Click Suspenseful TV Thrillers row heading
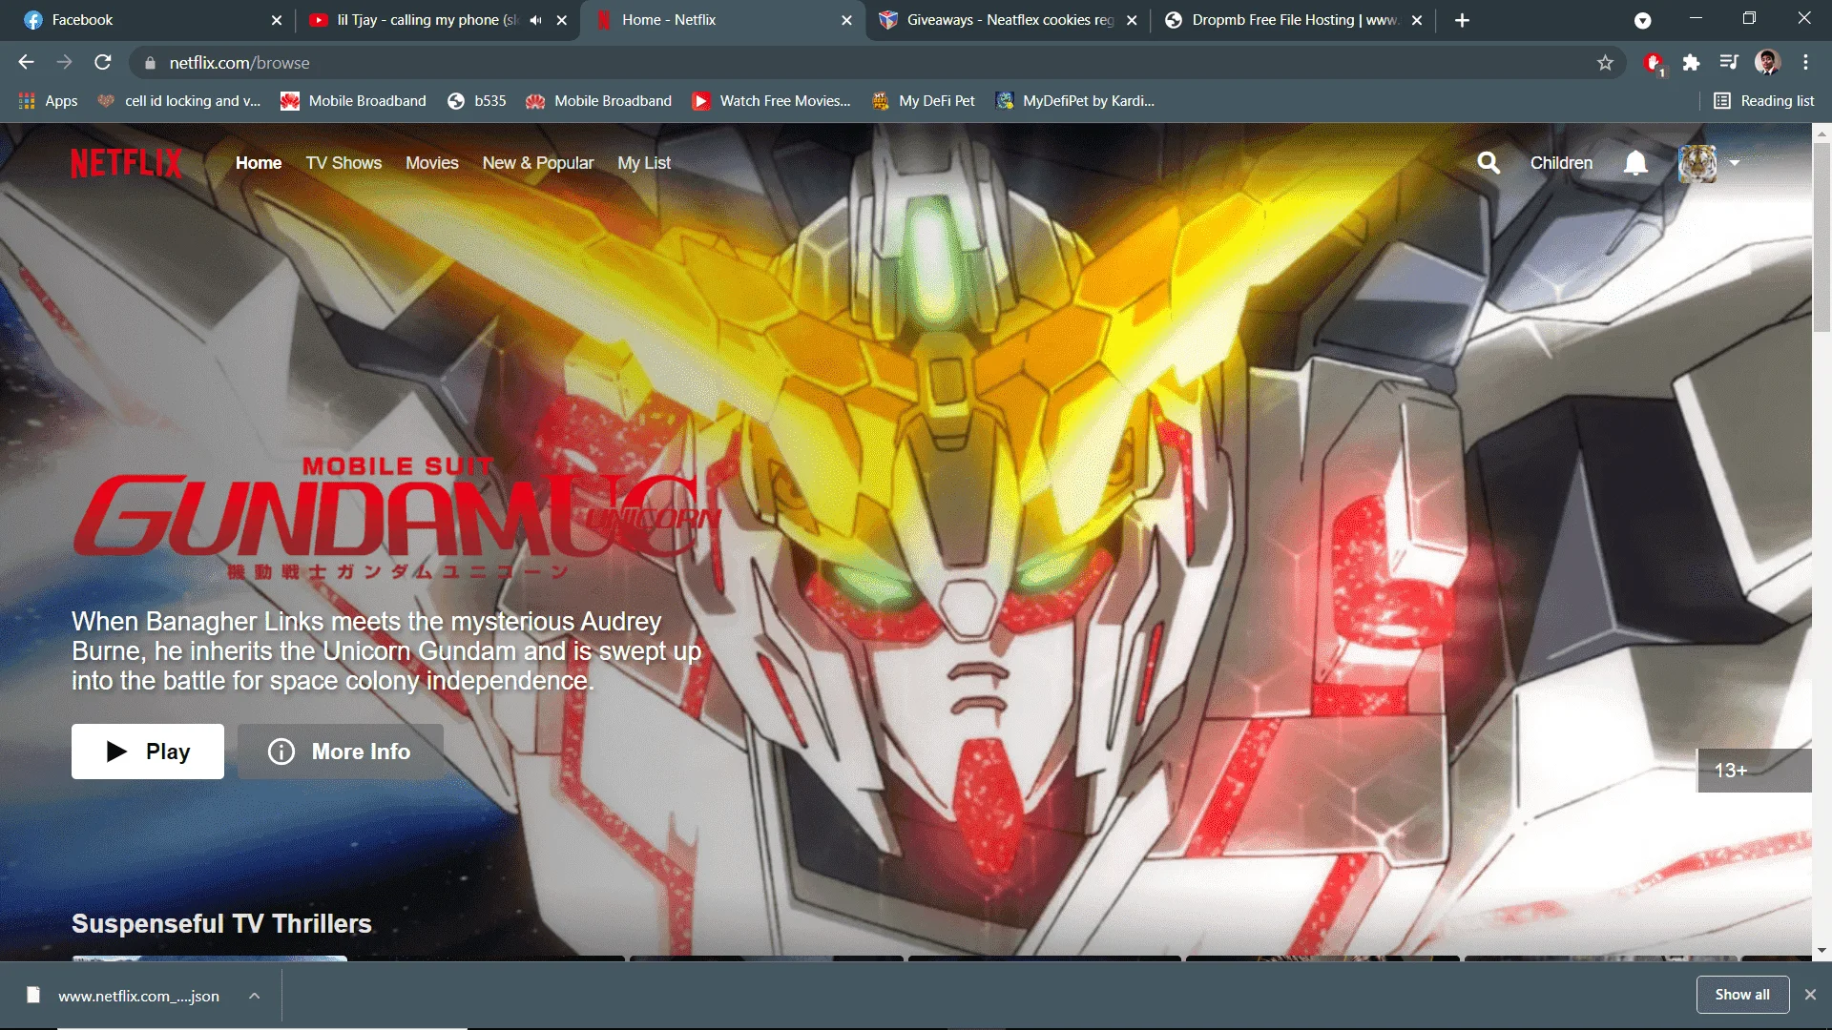 tap(221, 923)
